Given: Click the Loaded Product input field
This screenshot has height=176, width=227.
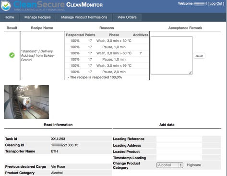Looking at the screenshot, I should (x=179, y=151).
